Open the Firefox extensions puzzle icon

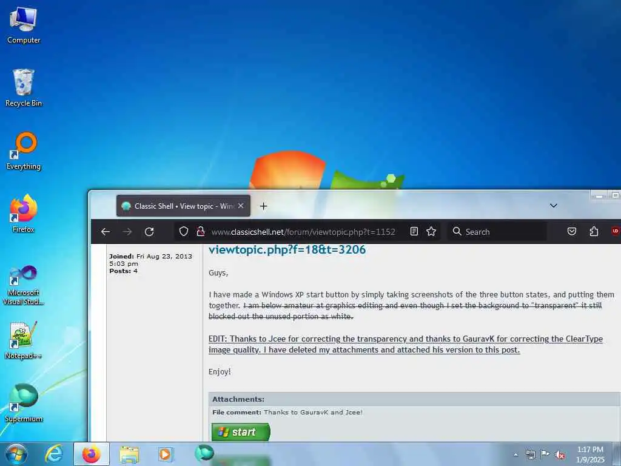(594, 231)
